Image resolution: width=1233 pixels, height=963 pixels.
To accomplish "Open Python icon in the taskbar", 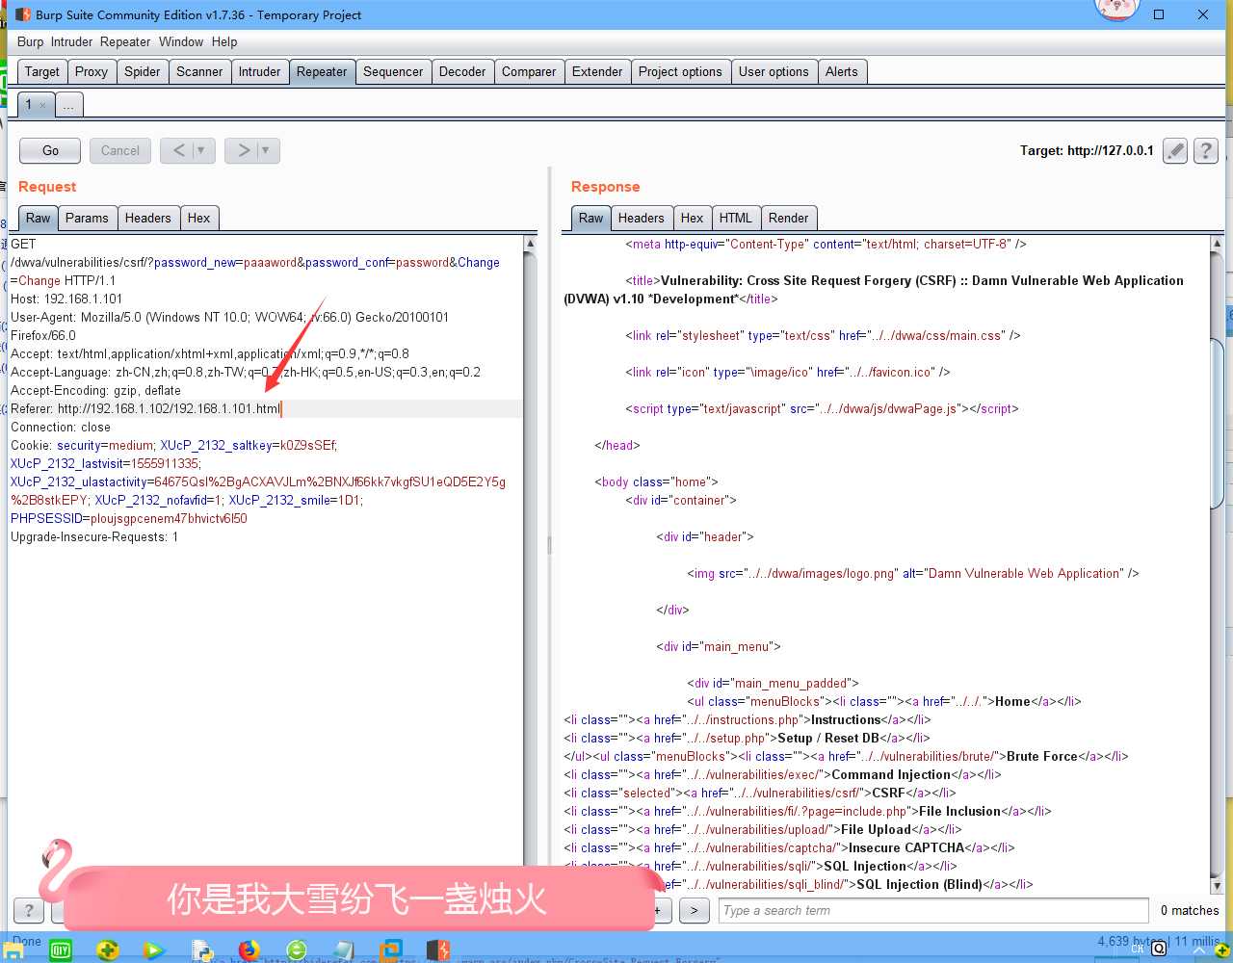I will (x=202, y=950).
